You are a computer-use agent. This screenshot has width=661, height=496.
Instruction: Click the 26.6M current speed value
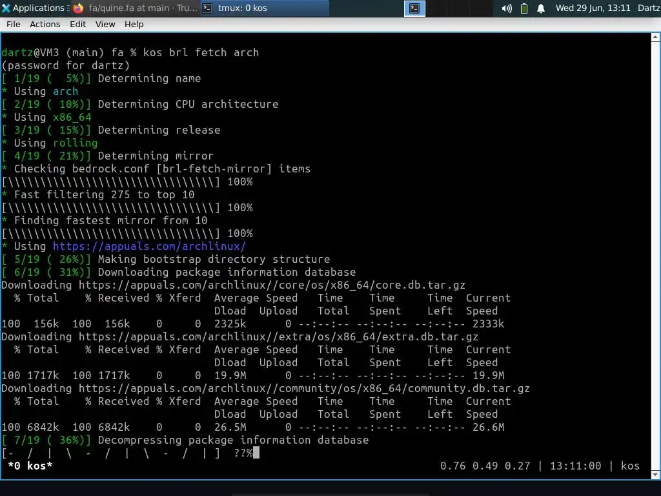488,428
